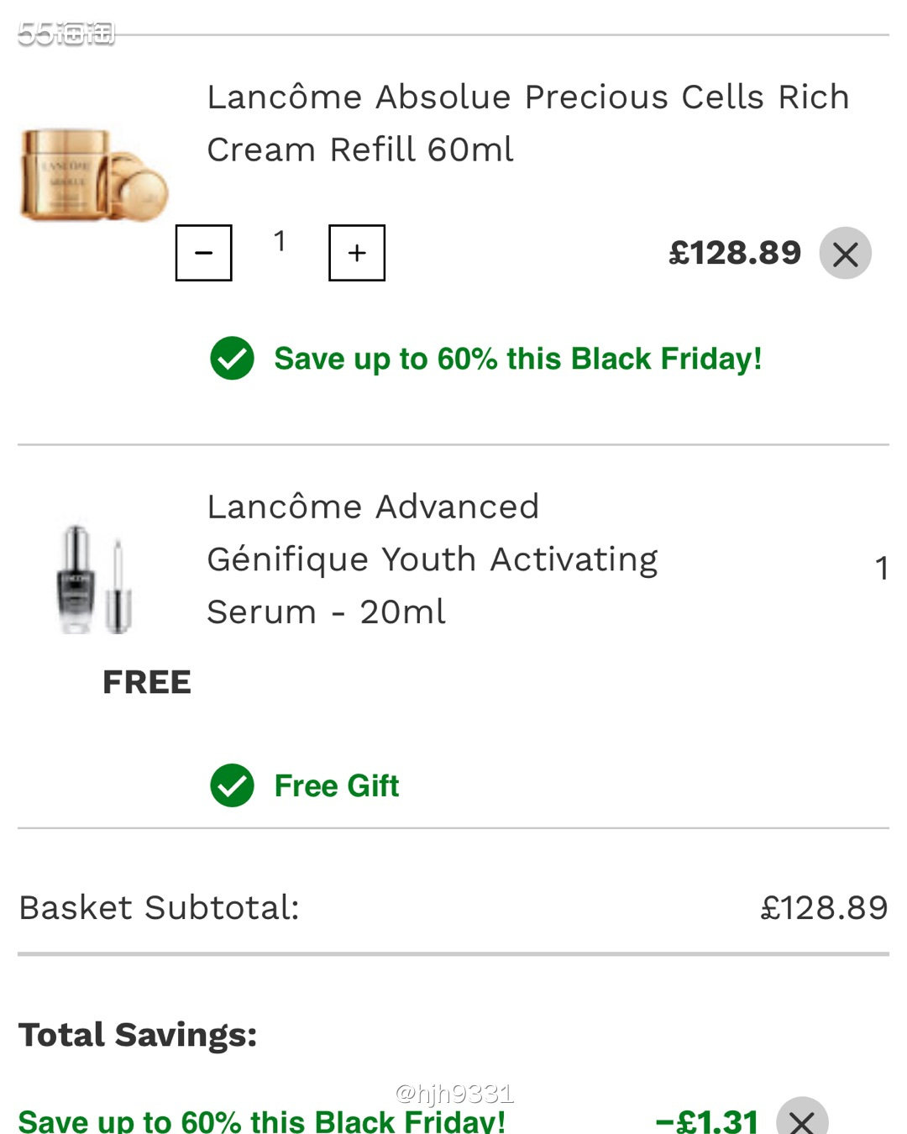
Task: Click the Total Savings heading
Action: pos(138,1035)
